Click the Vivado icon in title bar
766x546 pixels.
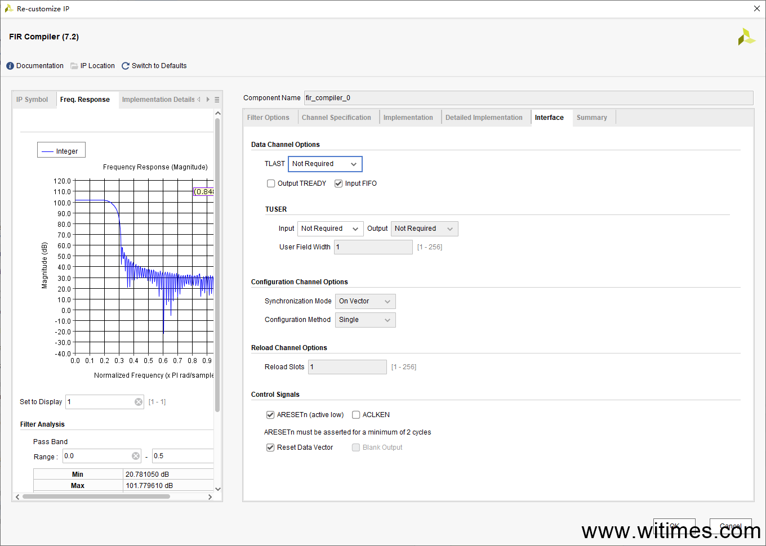[9, 8]
